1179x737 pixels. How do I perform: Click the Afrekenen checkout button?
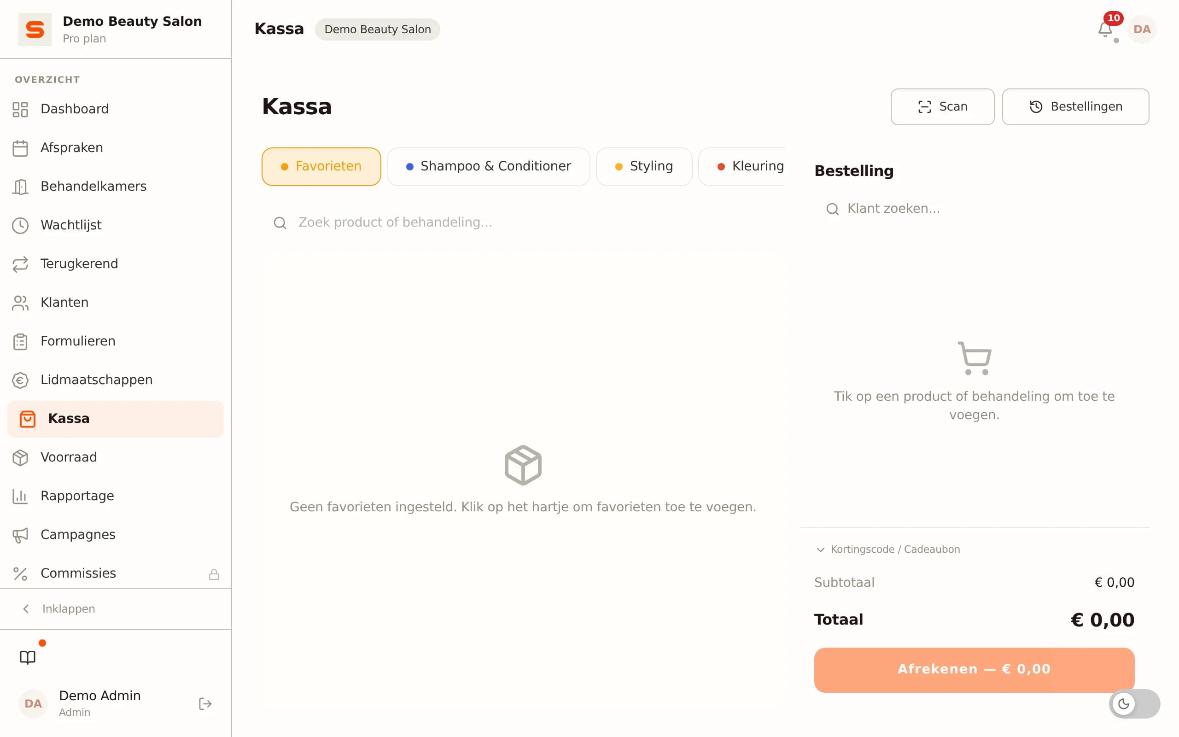(974, 669)
